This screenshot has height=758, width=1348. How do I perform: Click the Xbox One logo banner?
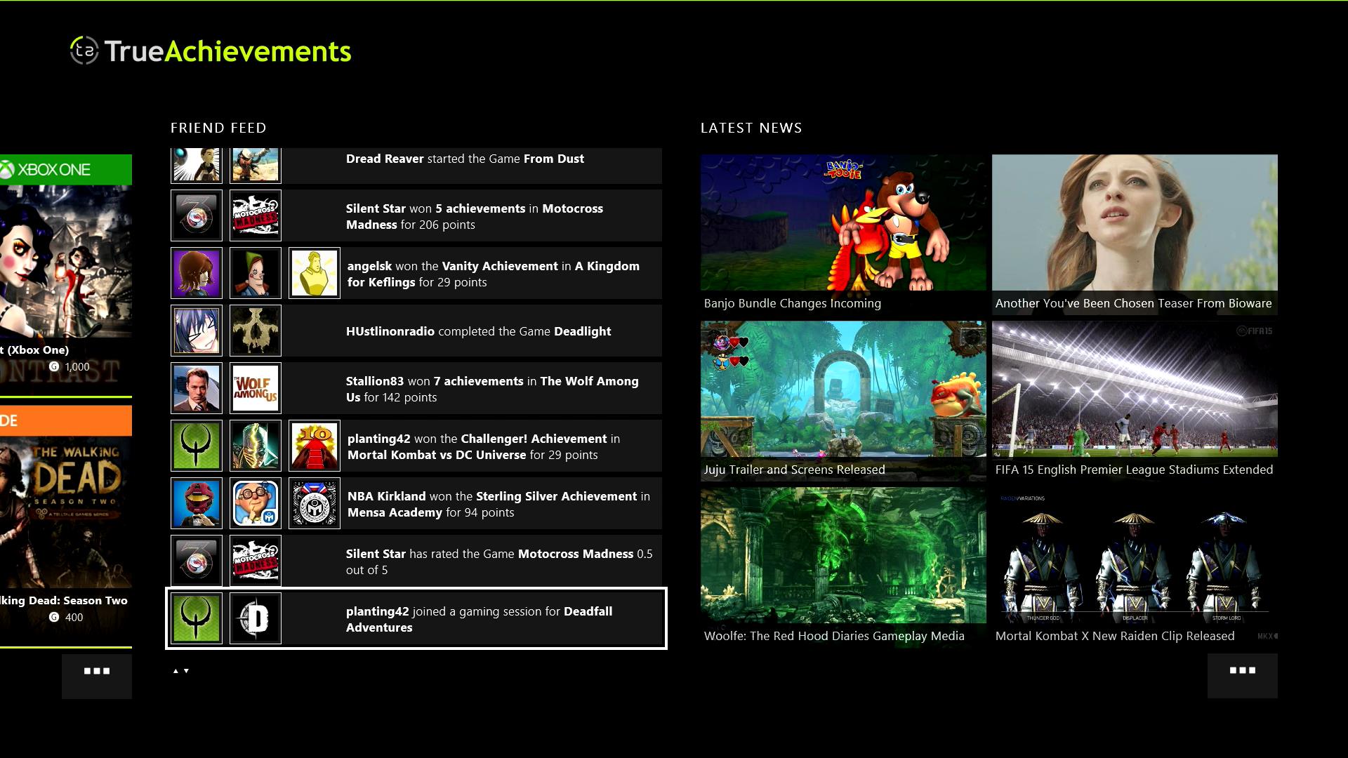66,170
